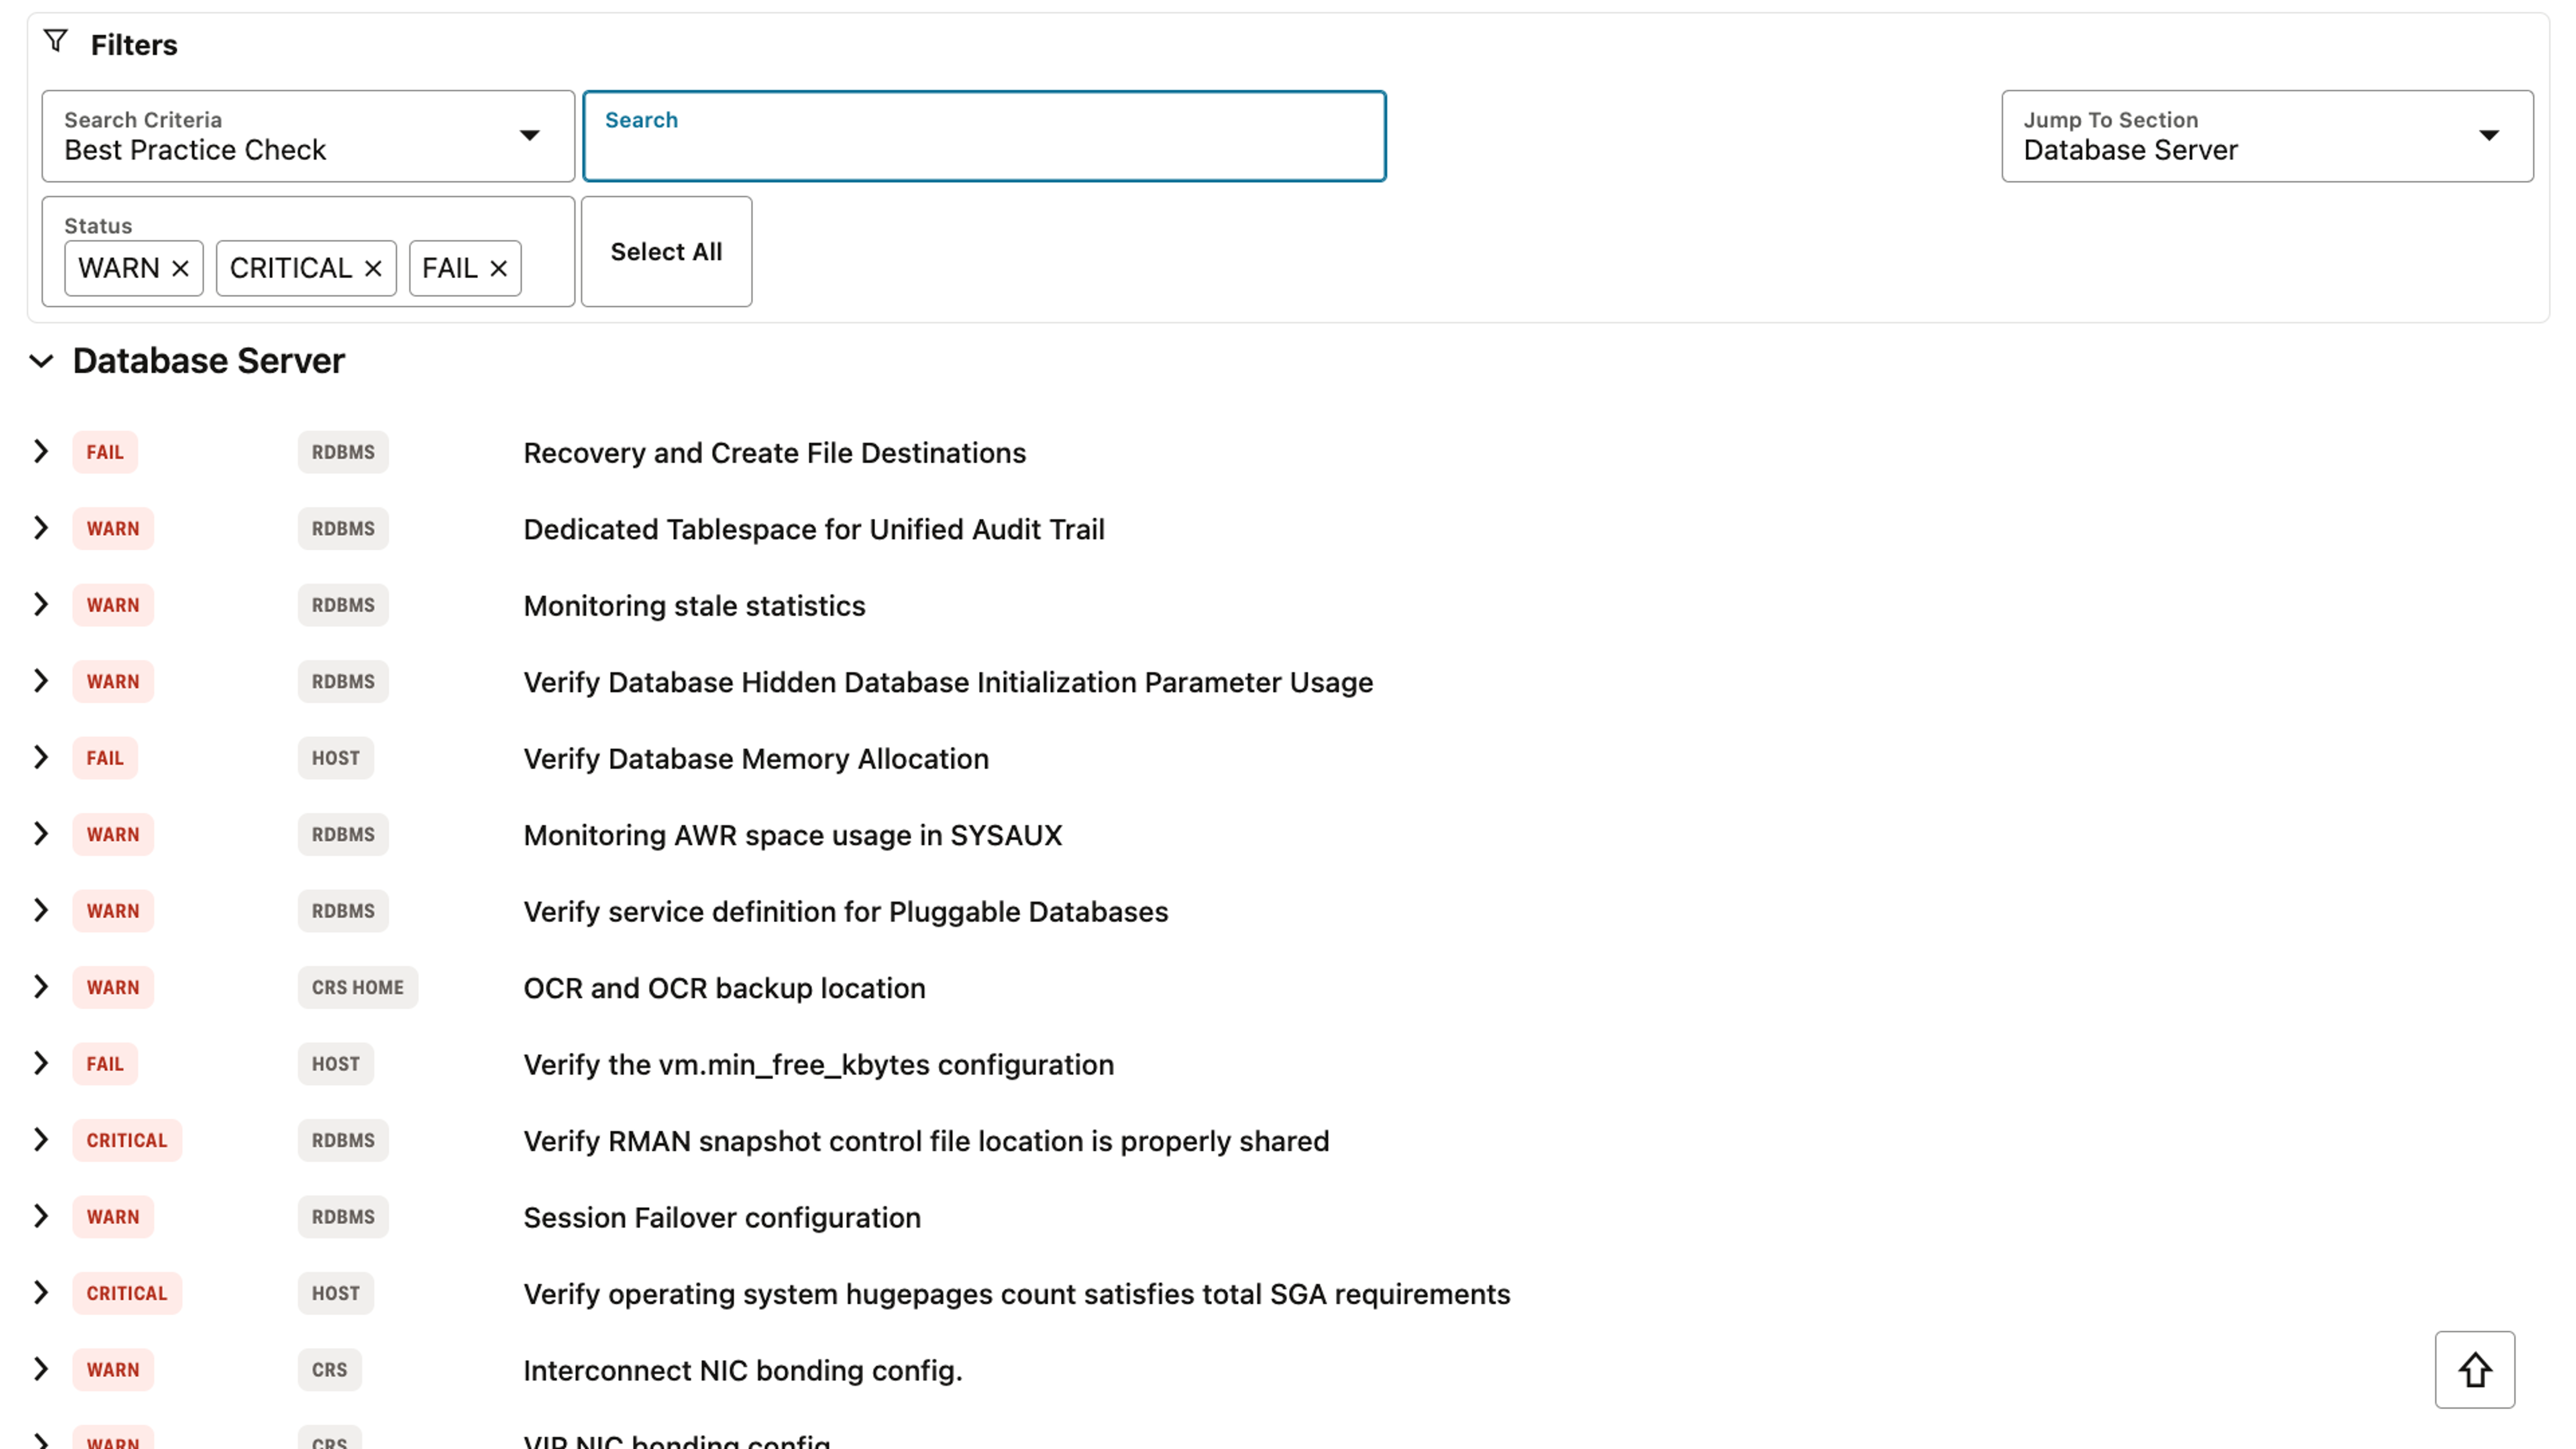Expand Recovery and Create File Destinations check
The height and width of the screenshot is (1449, 2576).
click(x=41, y=452)
